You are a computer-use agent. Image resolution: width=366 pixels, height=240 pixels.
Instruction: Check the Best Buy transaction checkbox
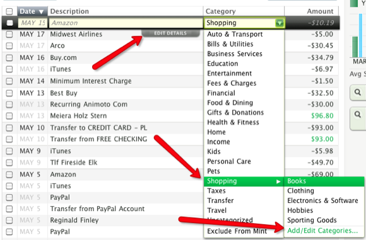9,93
